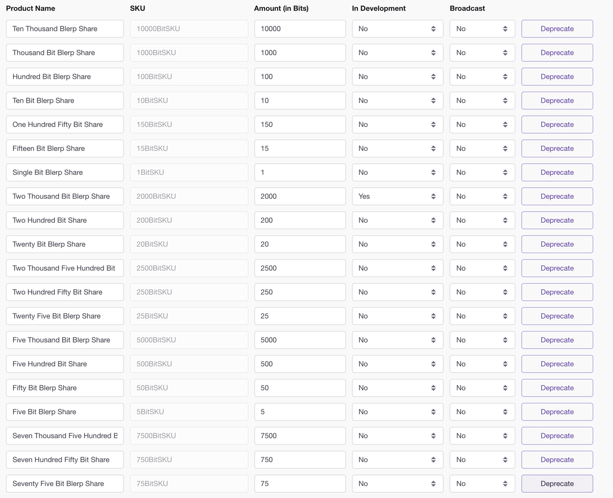Deprecate the Seven Hundred Fifty Bit Share
This screenshot has height=498, width=613.
557,460
